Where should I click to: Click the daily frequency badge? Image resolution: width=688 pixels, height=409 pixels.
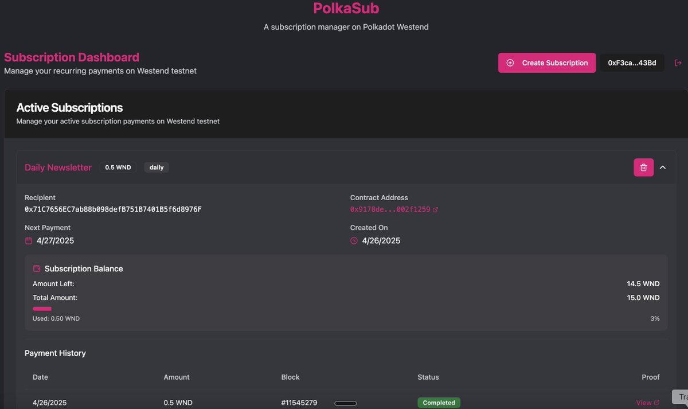157,168
